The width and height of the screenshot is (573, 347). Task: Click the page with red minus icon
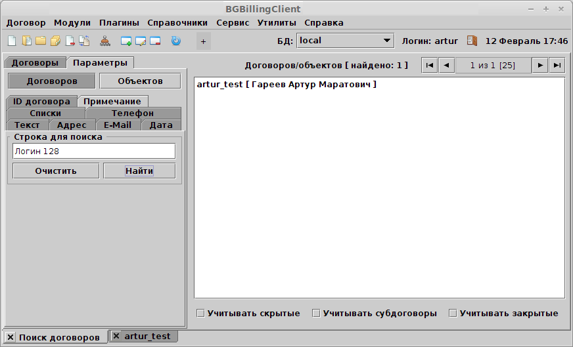[x=70, y=41]
